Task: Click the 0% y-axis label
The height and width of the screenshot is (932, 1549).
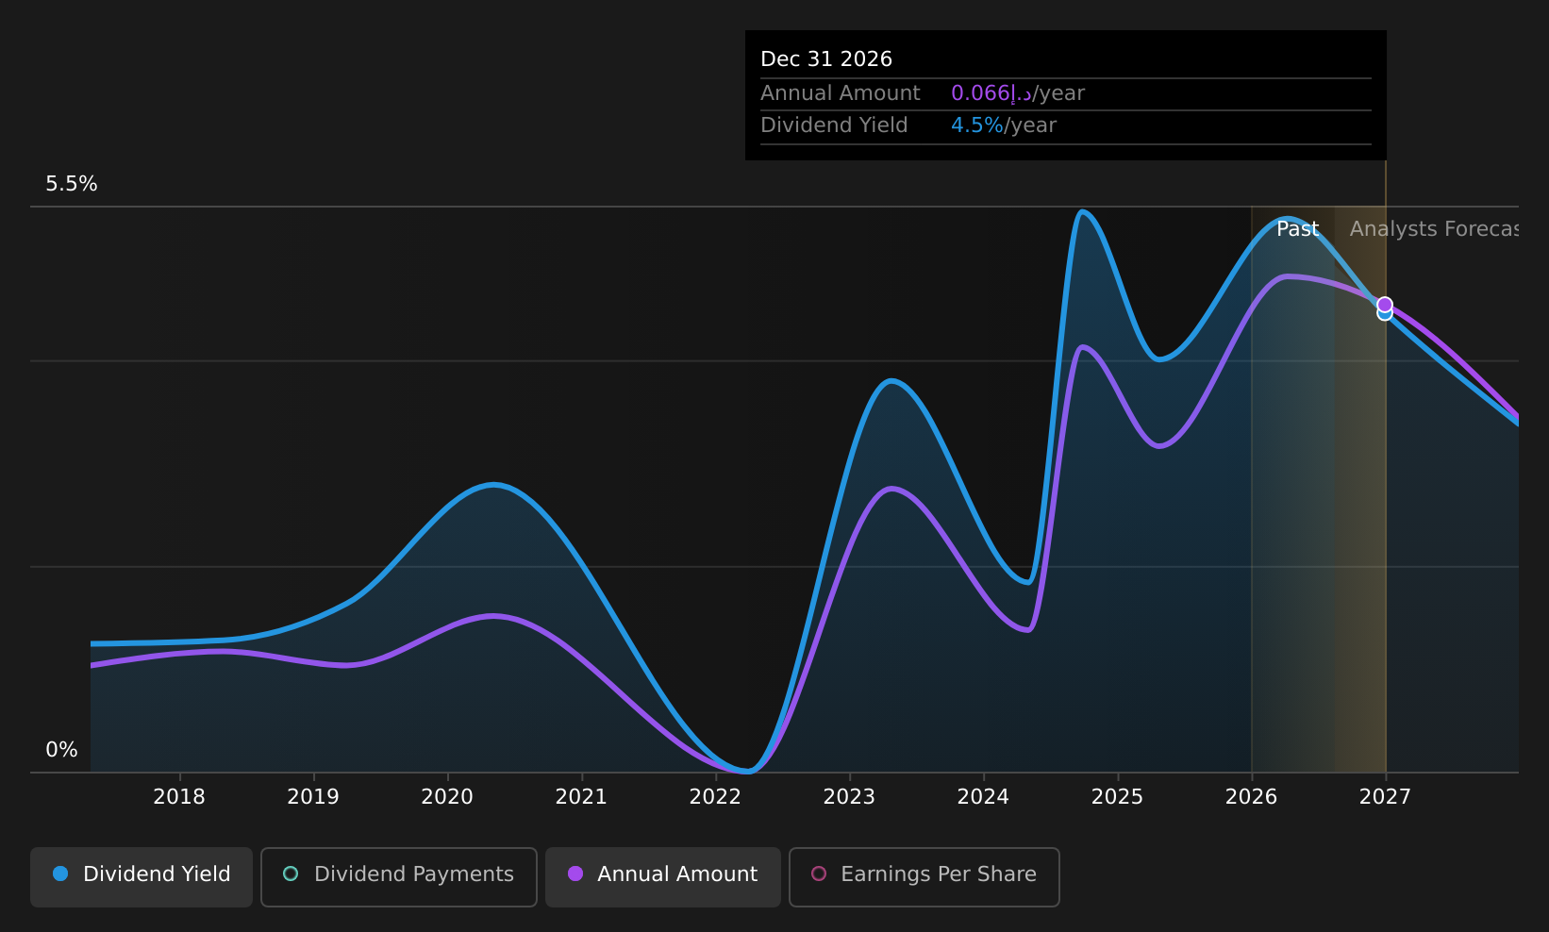Action: [62, 750]
